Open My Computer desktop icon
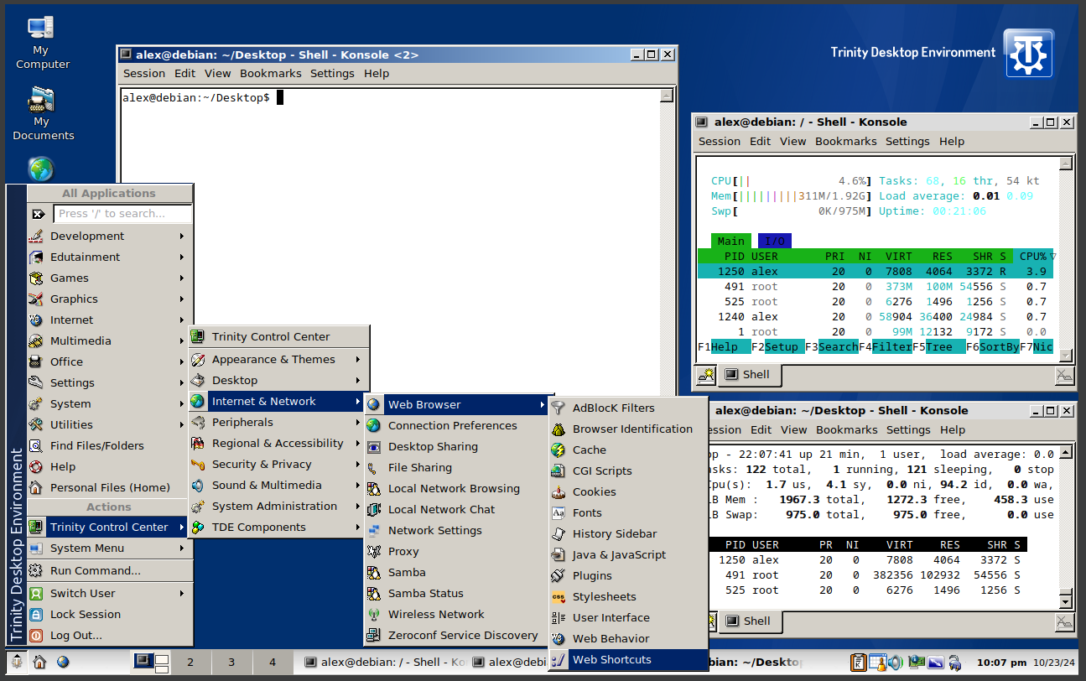 tap(42, 42)
